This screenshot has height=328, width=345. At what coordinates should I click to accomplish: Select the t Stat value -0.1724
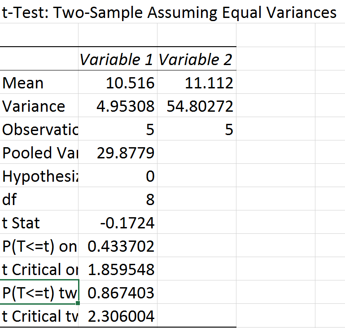pos(118,223)
